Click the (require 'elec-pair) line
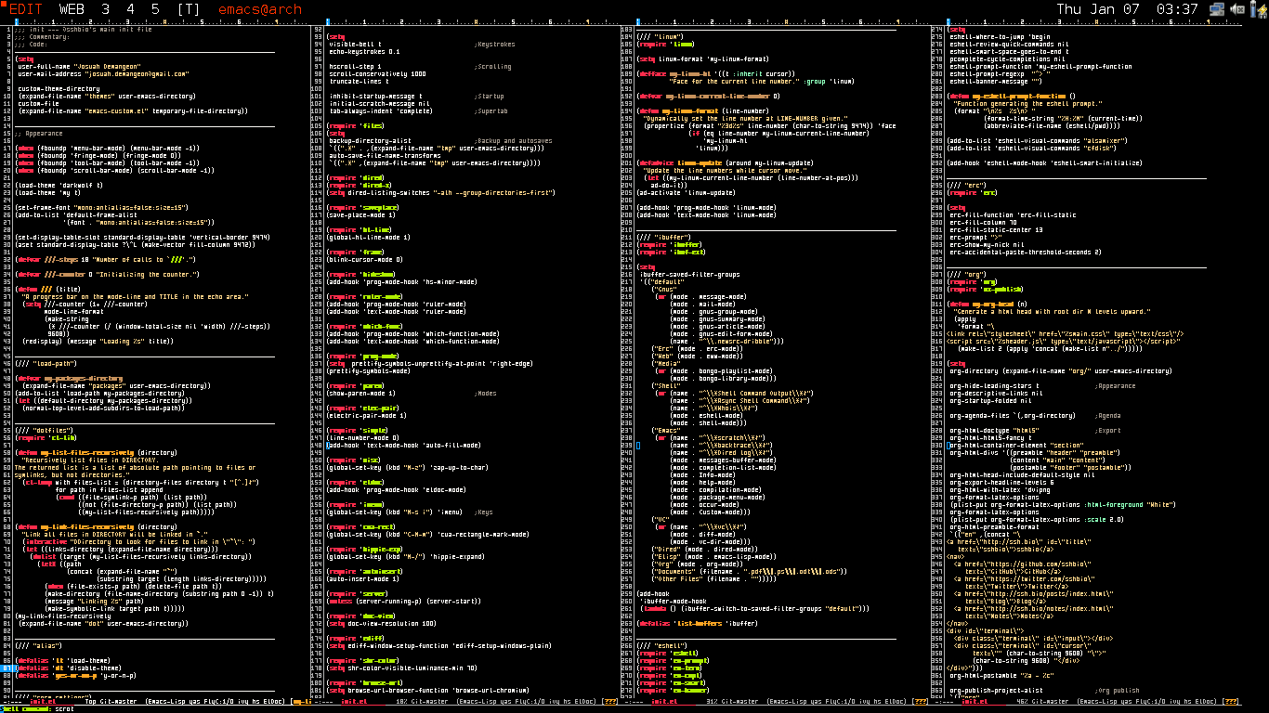Image resolution: width=1269 pixels, height=713 pixels. [364, 408]
